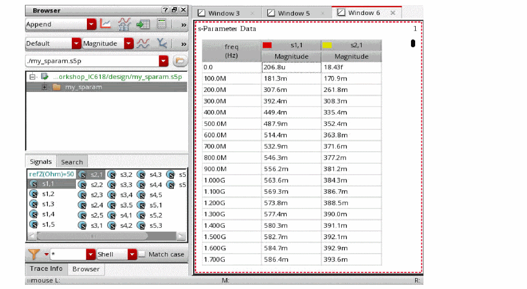Click the orange filter funnel icon
The width and height of the screenshot is (527, 289).
(x=33, y=254)
